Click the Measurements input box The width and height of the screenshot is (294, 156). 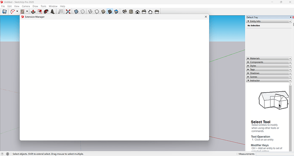[274, 154]
